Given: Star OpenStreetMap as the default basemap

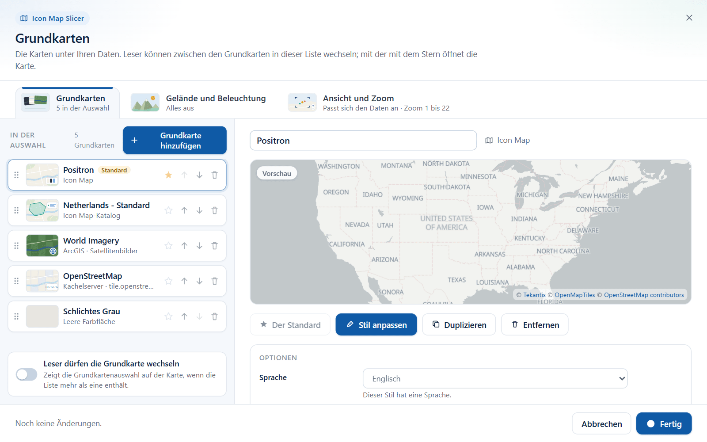Looking at the screenshot, I should coord(168,281).
